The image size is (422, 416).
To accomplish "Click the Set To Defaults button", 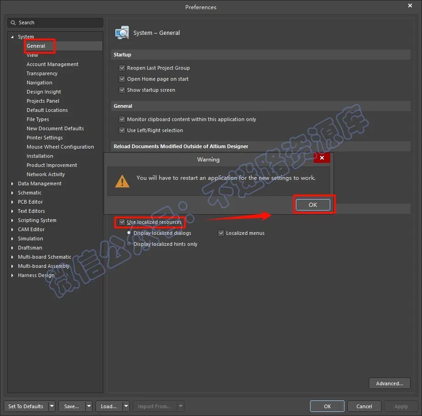I will pos(26,406).
